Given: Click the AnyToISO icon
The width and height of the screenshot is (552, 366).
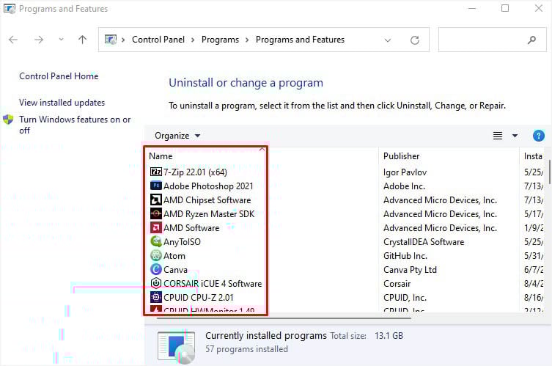Looking at the screenshot, I should pos(156,241).
